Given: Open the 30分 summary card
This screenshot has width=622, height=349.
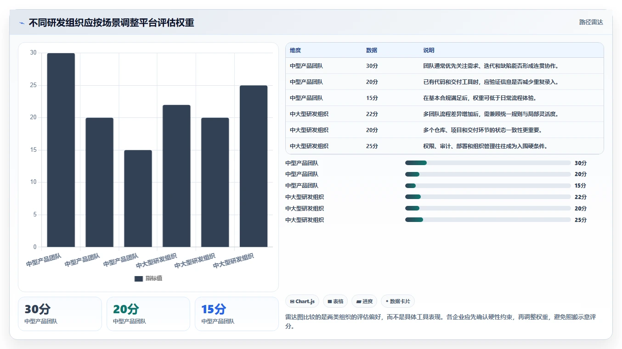Looking at the screenshot, I should coord(60,314).
